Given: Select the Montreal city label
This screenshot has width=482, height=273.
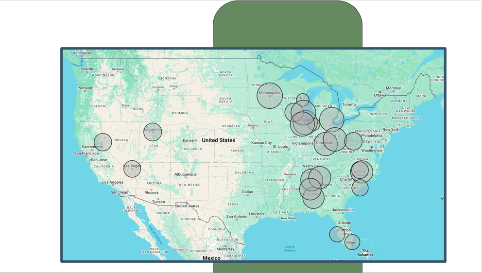Looking at the screenshot, I should pos(394,88).
